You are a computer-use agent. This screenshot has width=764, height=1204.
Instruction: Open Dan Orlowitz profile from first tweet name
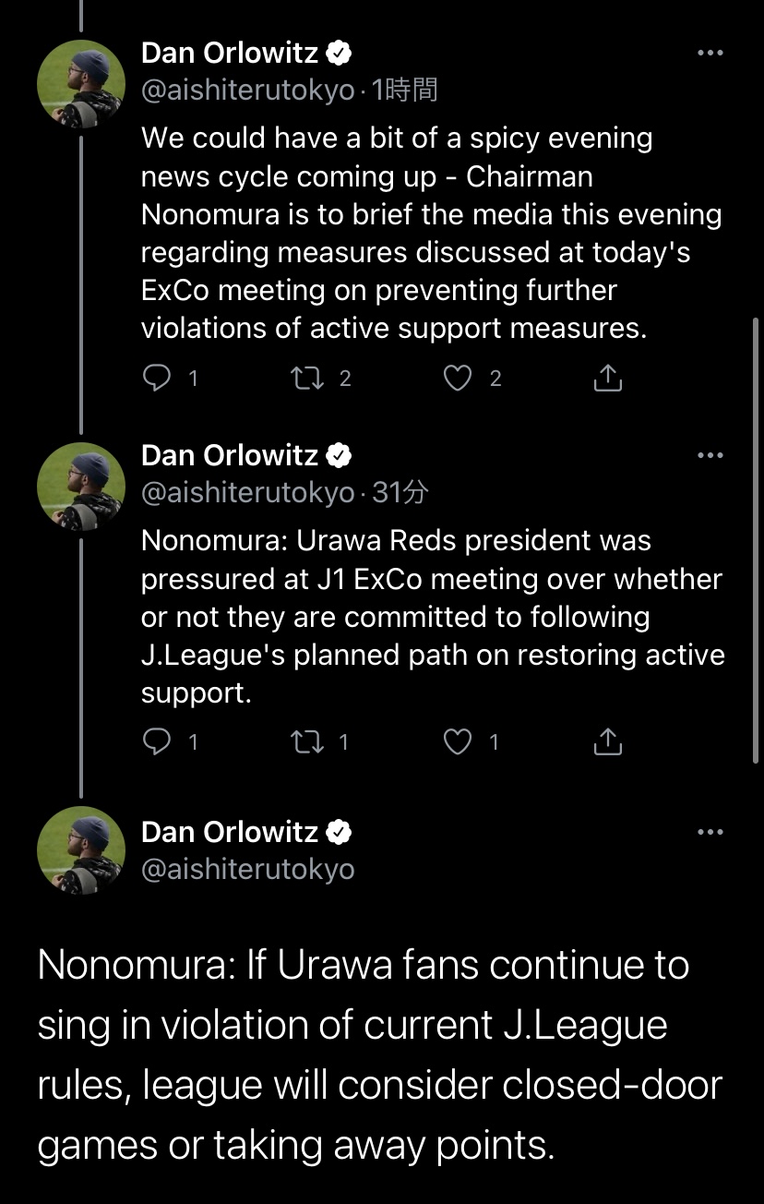coord(230,54)
